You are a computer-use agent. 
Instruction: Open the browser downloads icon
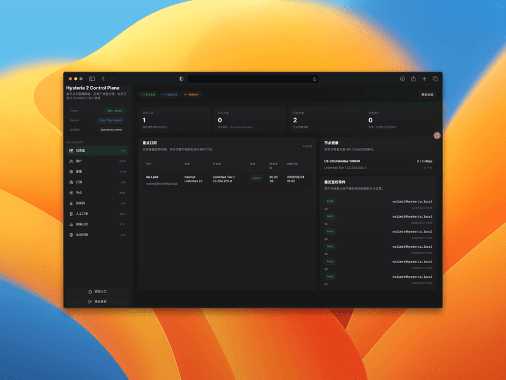[x=402, y=79]
